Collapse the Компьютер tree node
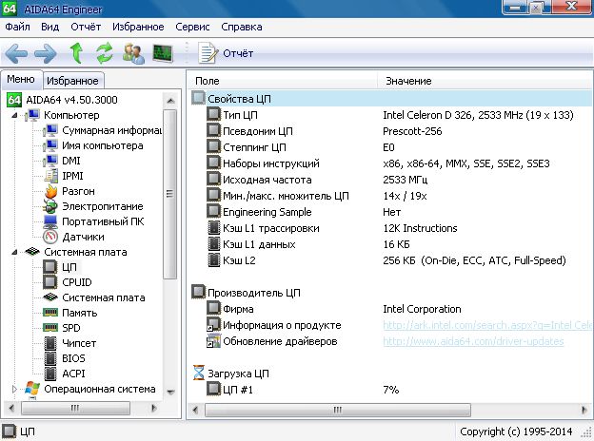This screenshot has width=594, height=441. click(14, 115)
